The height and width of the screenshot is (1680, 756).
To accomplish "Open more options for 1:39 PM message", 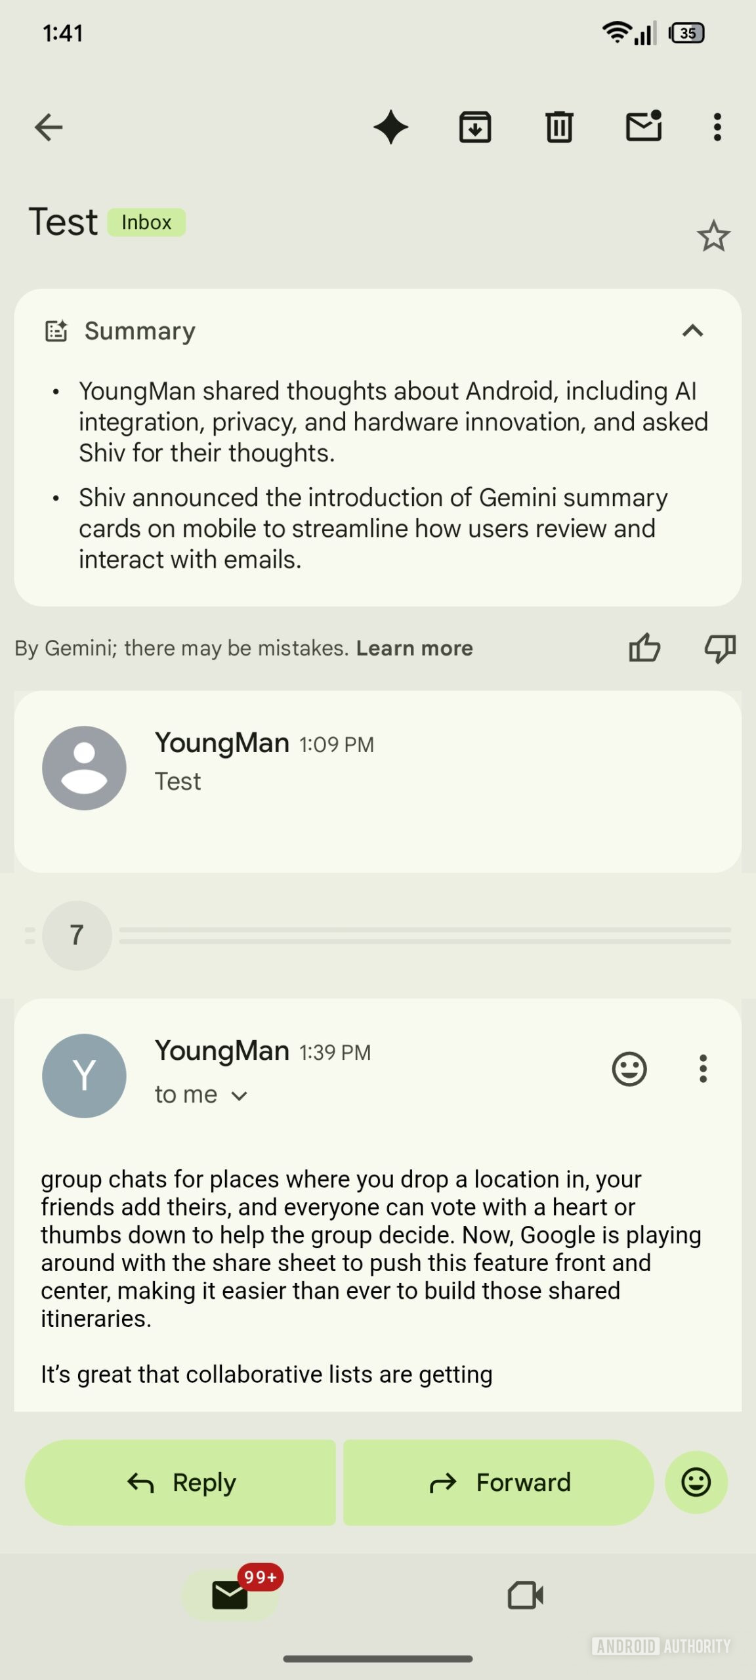I will click(x=703, y=1069).
